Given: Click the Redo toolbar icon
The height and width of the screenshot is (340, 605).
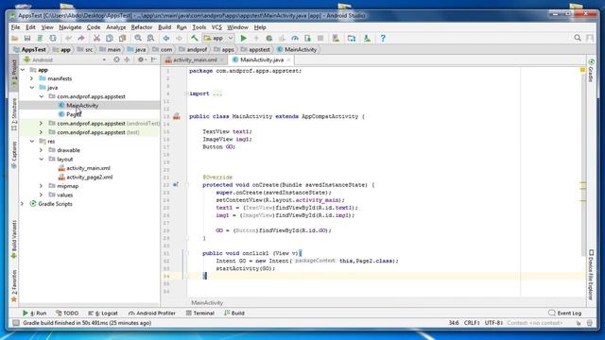Looking at the screenshot, I should (x=81, y=38).
